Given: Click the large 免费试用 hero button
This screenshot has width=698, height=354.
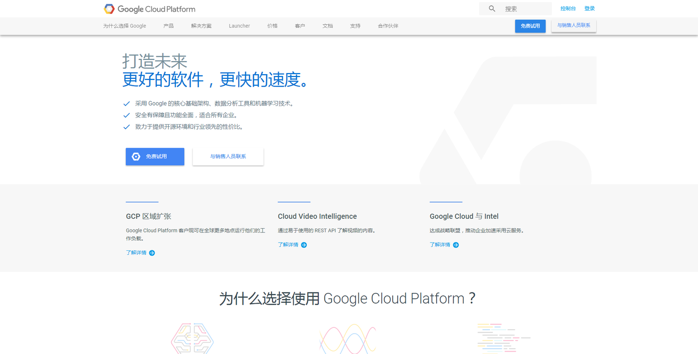Looking at the screenshot, I should pos(155,157).
